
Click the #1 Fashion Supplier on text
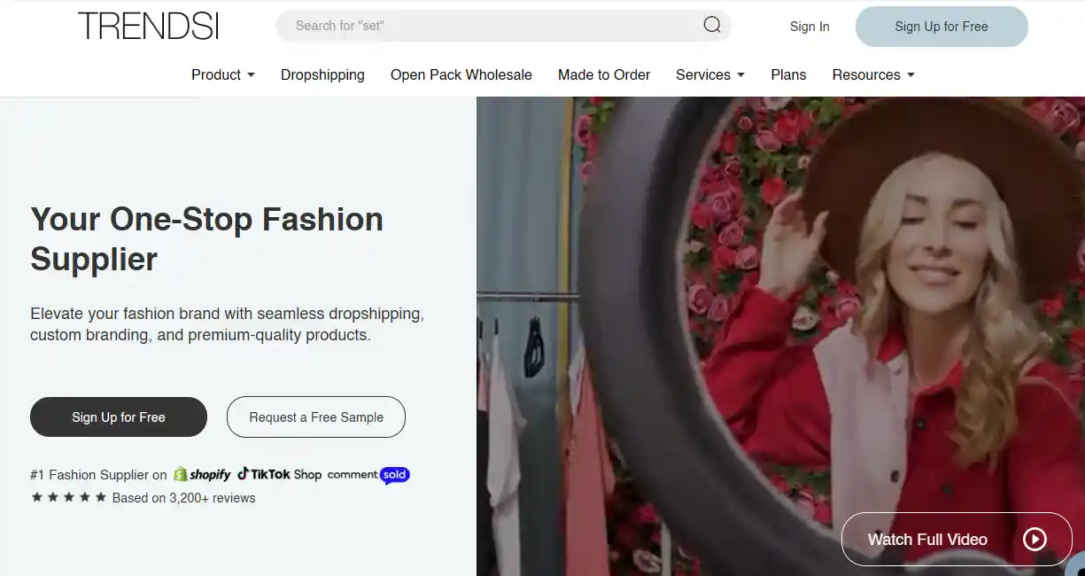pyautogui.click(x=98, y=475)
